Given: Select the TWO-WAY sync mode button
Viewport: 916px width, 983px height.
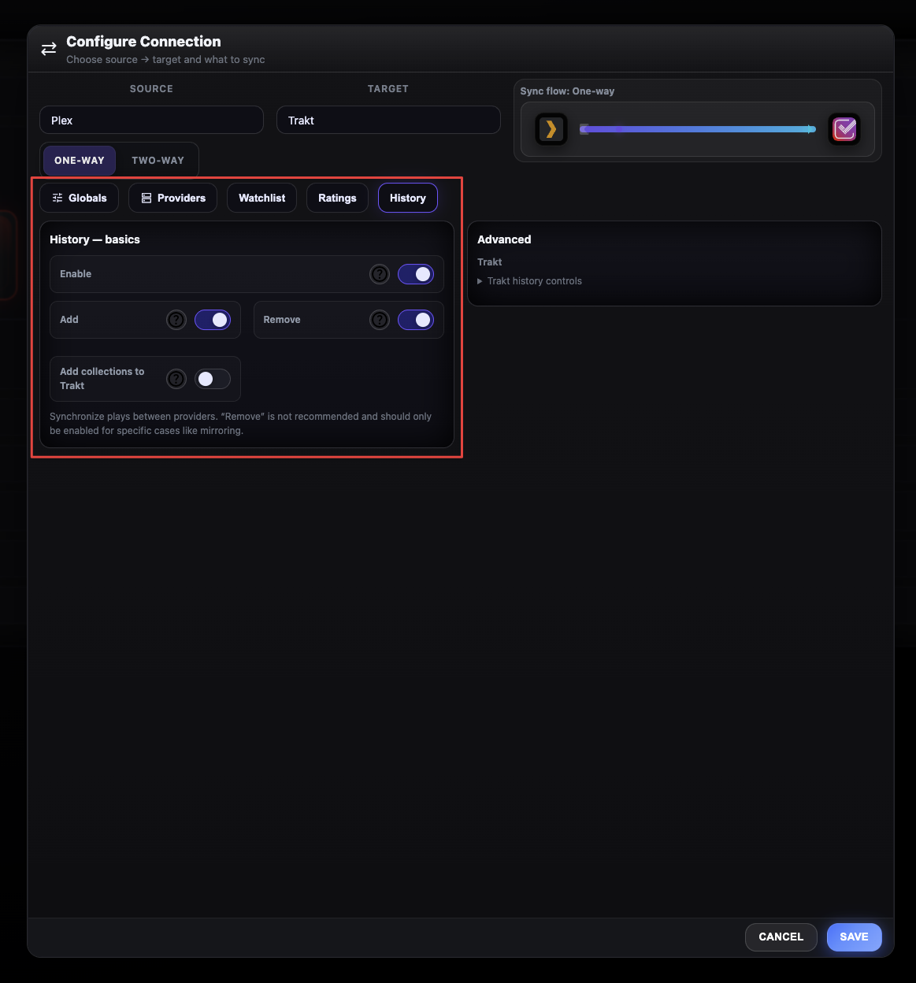Looking at the screenshot, I should [x=158, y=161].
